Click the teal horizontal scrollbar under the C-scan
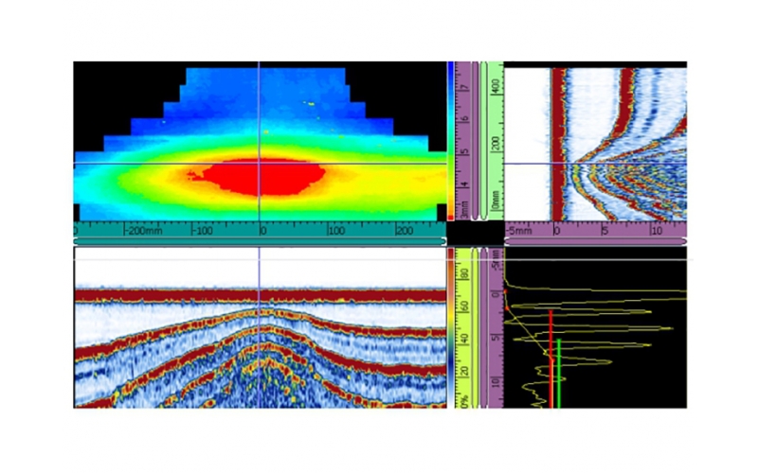The height and width of the screenshot is (473, 758). [x=259, y=241]
